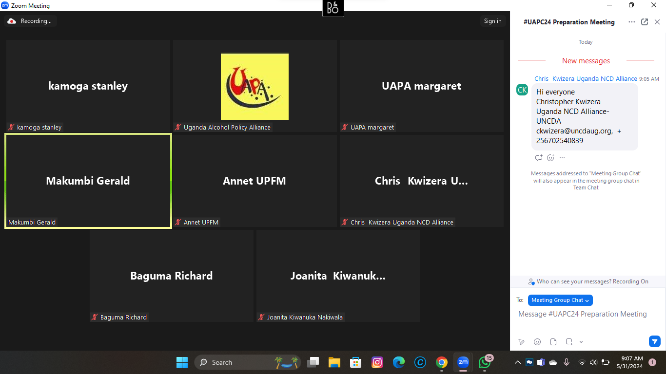This screenshot has height=374, width=666.
Task: Open the Wi-Fi network tray icon
Action: coord(582,362)
